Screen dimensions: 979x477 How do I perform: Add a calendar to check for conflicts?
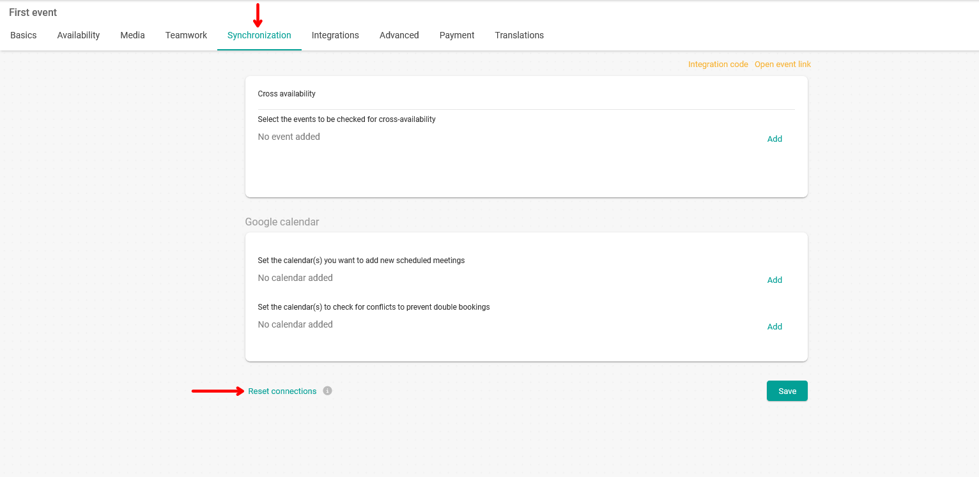pos(775,326)
